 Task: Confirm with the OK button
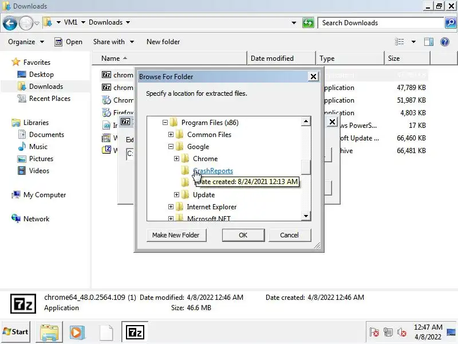coord(243,235)
